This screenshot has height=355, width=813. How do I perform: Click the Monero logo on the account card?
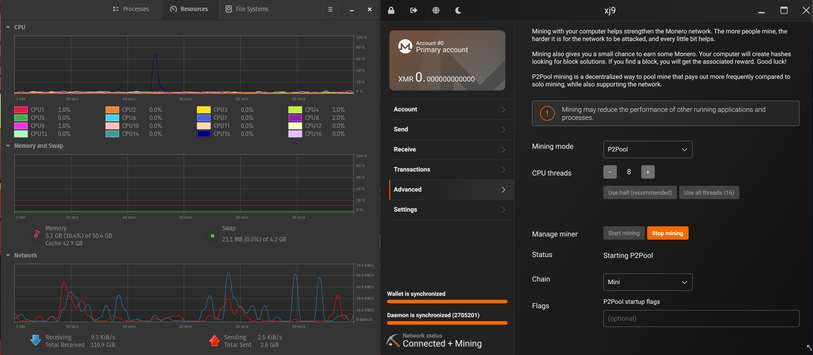point(405,46)
